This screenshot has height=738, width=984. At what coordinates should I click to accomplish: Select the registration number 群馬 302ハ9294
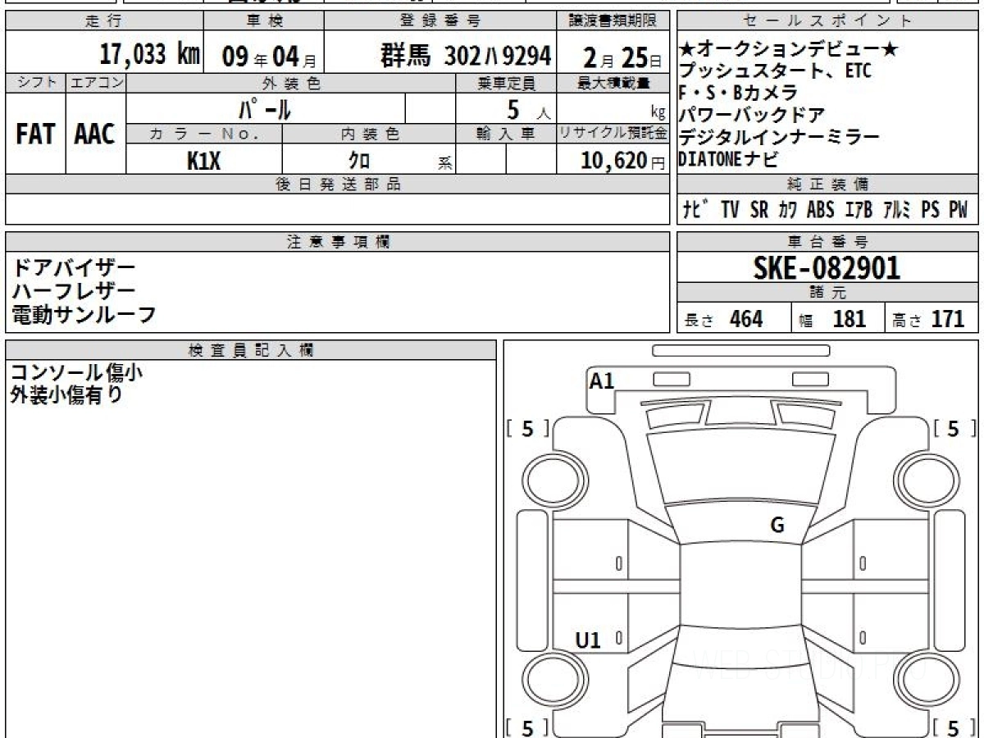point(465,56)
